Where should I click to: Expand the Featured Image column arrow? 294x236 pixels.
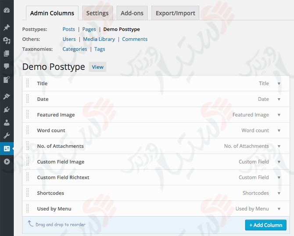coord(279,115)
